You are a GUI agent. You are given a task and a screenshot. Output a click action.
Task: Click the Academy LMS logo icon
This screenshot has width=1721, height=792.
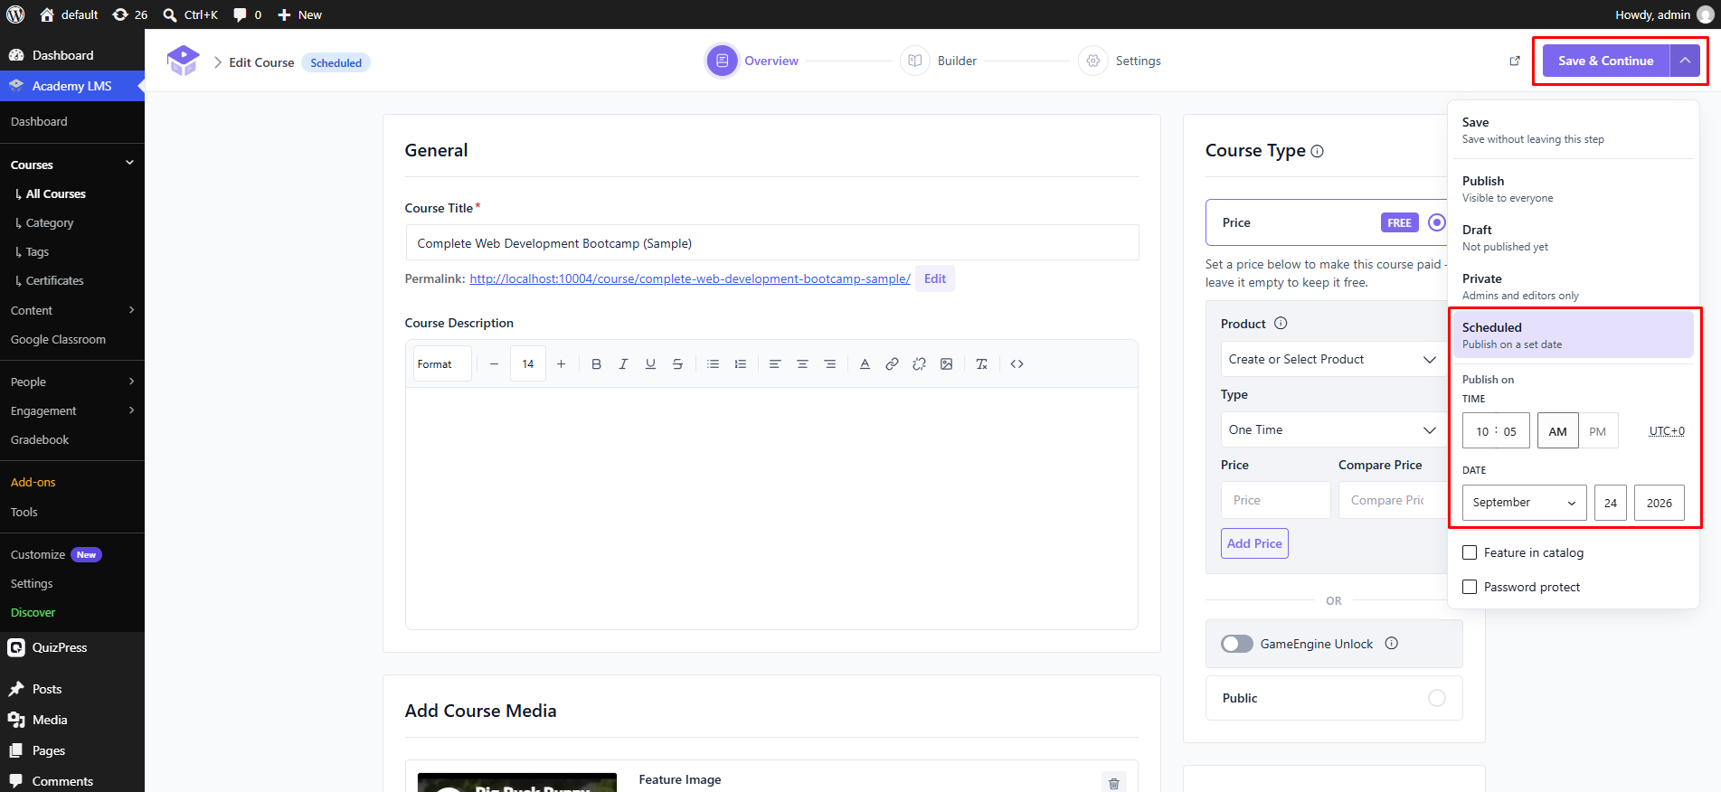click(x=183, y=61)
